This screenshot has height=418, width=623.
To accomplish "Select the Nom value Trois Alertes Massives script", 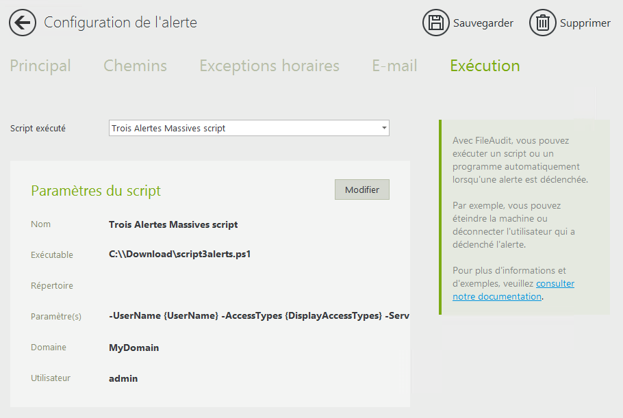I will point(173,224).
